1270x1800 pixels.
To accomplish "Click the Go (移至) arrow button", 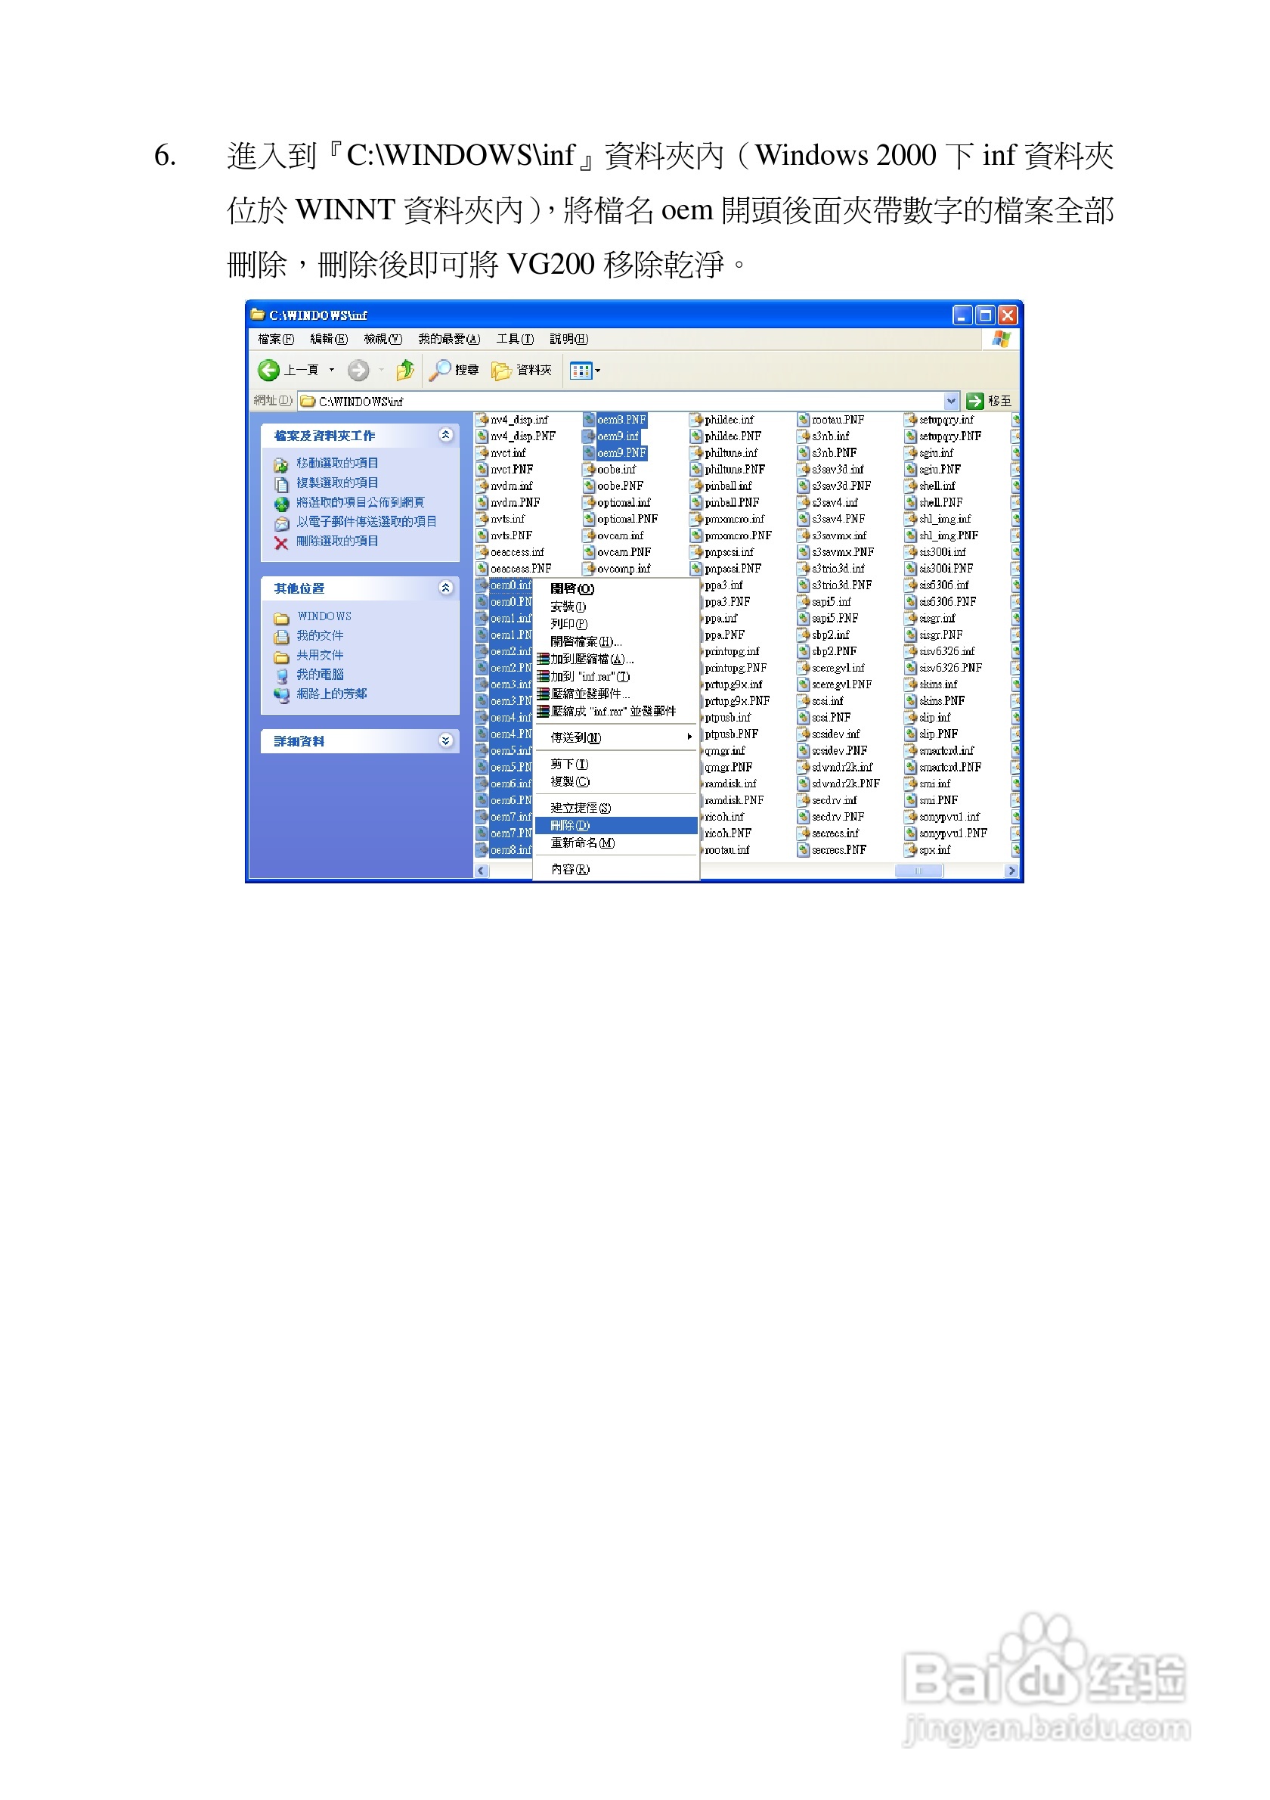I will tap(974, 402).
